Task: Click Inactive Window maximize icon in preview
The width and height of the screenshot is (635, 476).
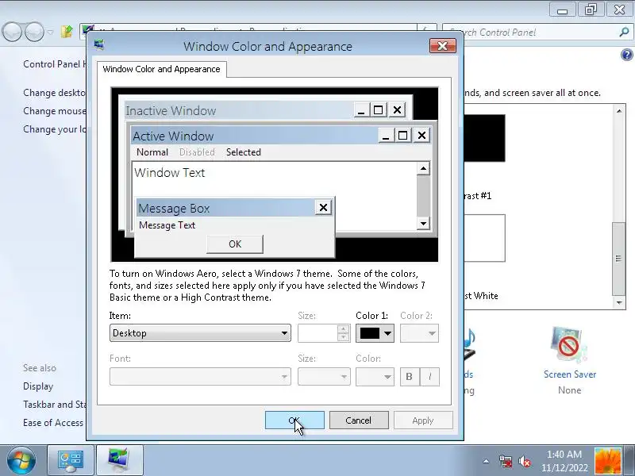Action: pyautogui.click(x=379, y=110)
